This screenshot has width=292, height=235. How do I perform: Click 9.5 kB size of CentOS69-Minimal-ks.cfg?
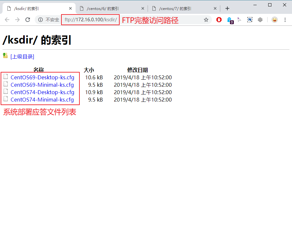click(x=95, y=85)
